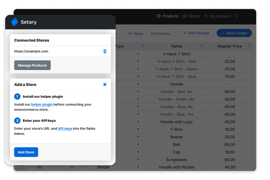Select the Hoodie - Blue, Yes name cell
Screen dimensions: 270x180
[x=176, y=114]
